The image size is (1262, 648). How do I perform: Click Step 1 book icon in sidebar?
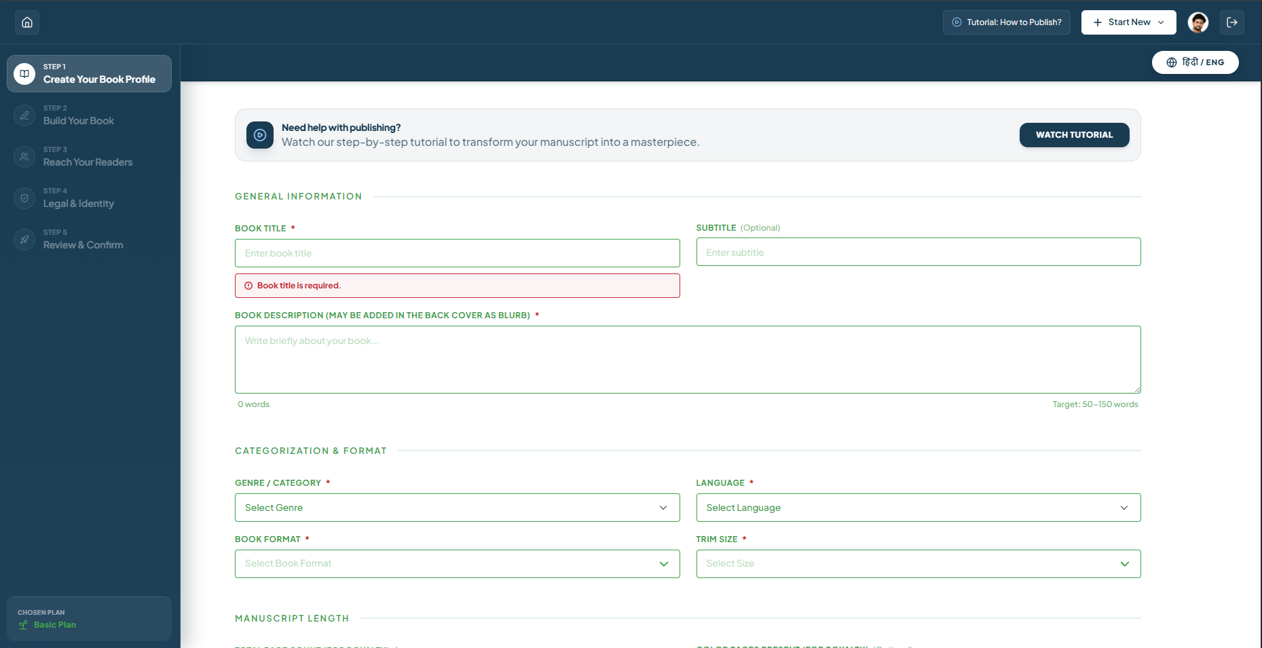coord(24,73)
